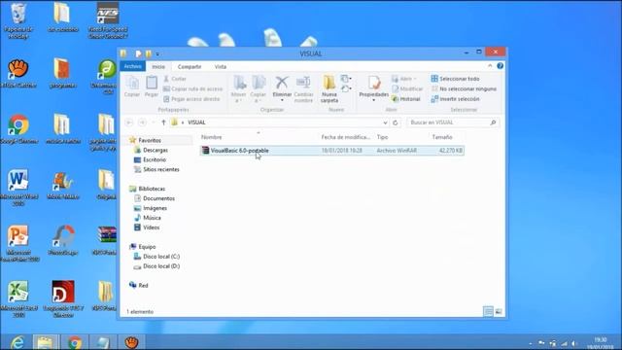Open Internet Explorer from taskbar
This screenshot has height=350, width=622.
(x=17, y=342)
